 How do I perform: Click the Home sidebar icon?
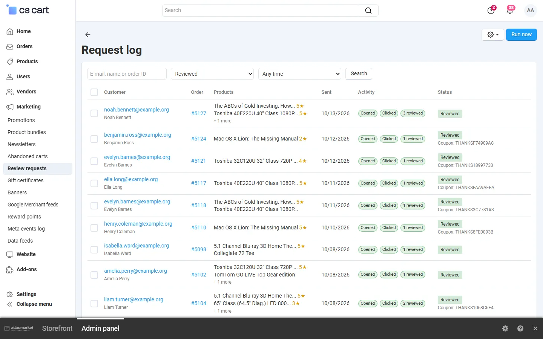10,32
